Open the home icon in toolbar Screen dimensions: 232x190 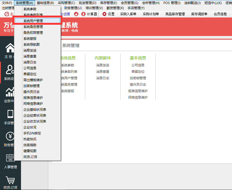tap(76, 14)
